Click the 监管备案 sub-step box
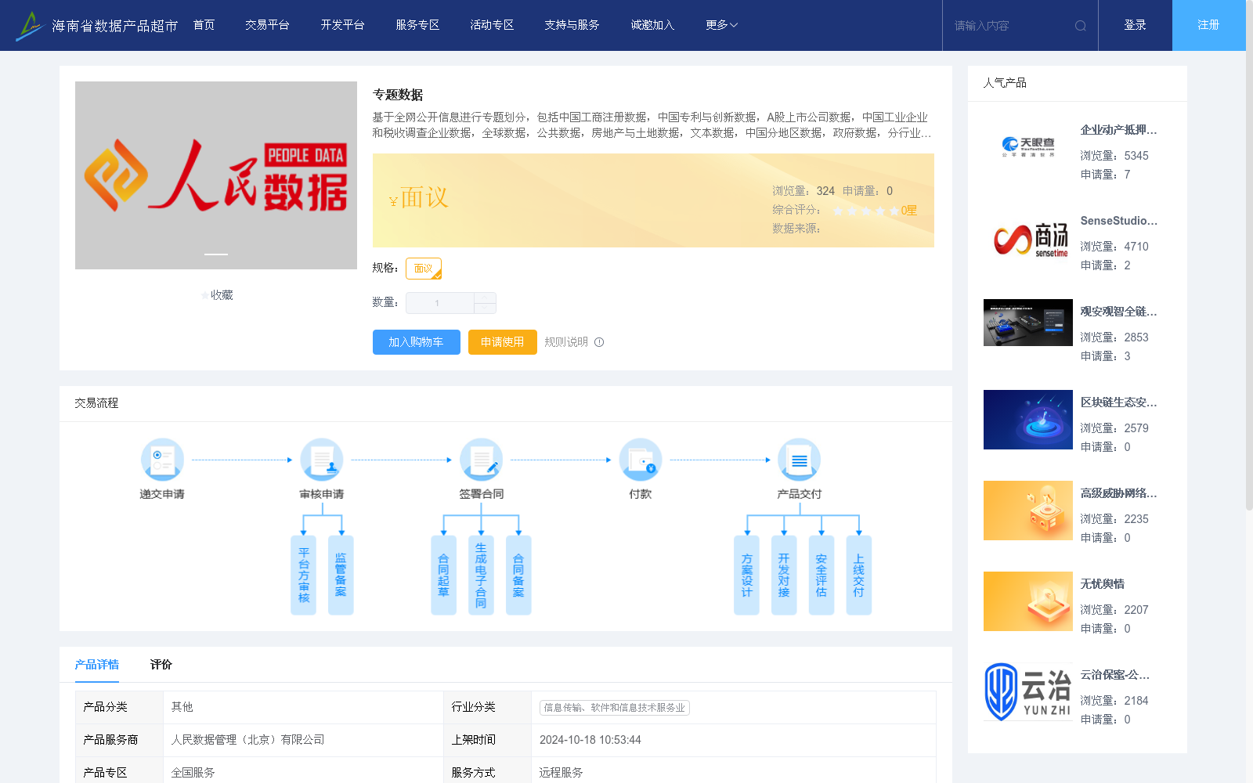The height and width of the screenshot is (783, 1253). 341,576
